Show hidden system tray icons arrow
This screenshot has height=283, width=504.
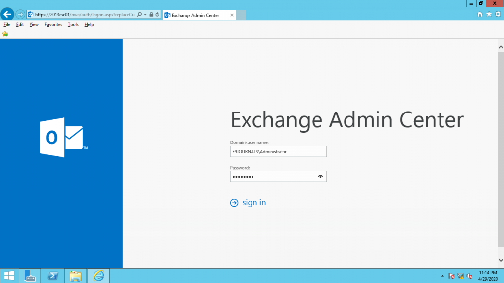pos(442,276)
